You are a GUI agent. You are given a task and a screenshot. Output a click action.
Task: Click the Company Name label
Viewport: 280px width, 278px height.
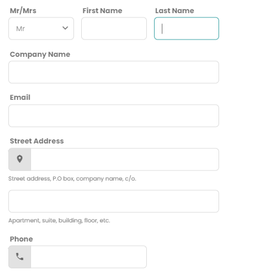40,54
